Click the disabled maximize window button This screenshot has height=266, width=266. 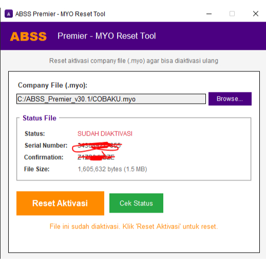(232, 14)
